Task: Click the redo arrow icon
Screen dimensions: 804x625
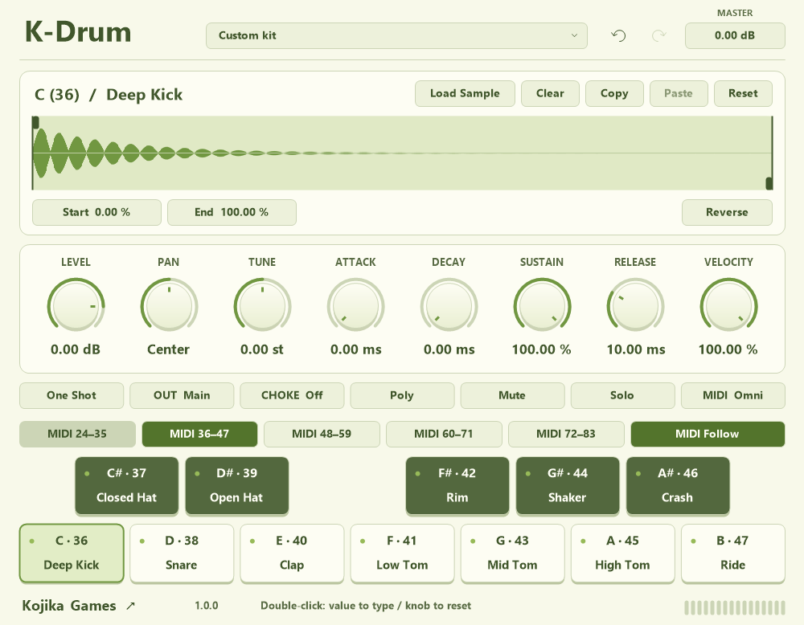Action: pyautogui.click(x=659, y=35)
